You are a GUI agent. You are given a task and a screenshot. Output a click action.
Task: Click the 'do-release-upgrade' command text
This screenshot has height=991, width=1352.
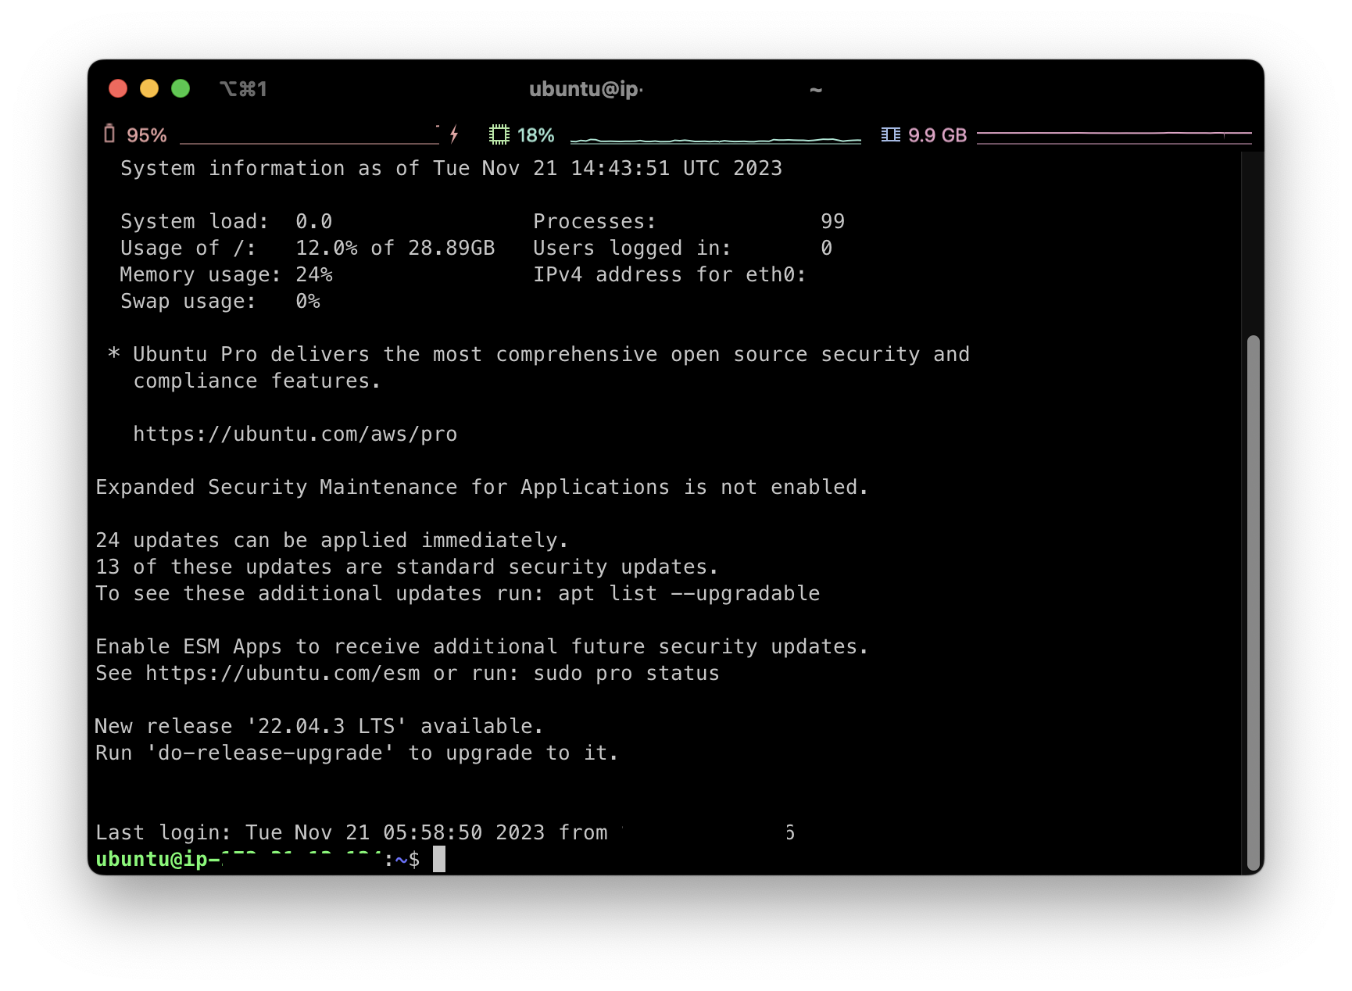pyautogui.click(x=270, y=753)
